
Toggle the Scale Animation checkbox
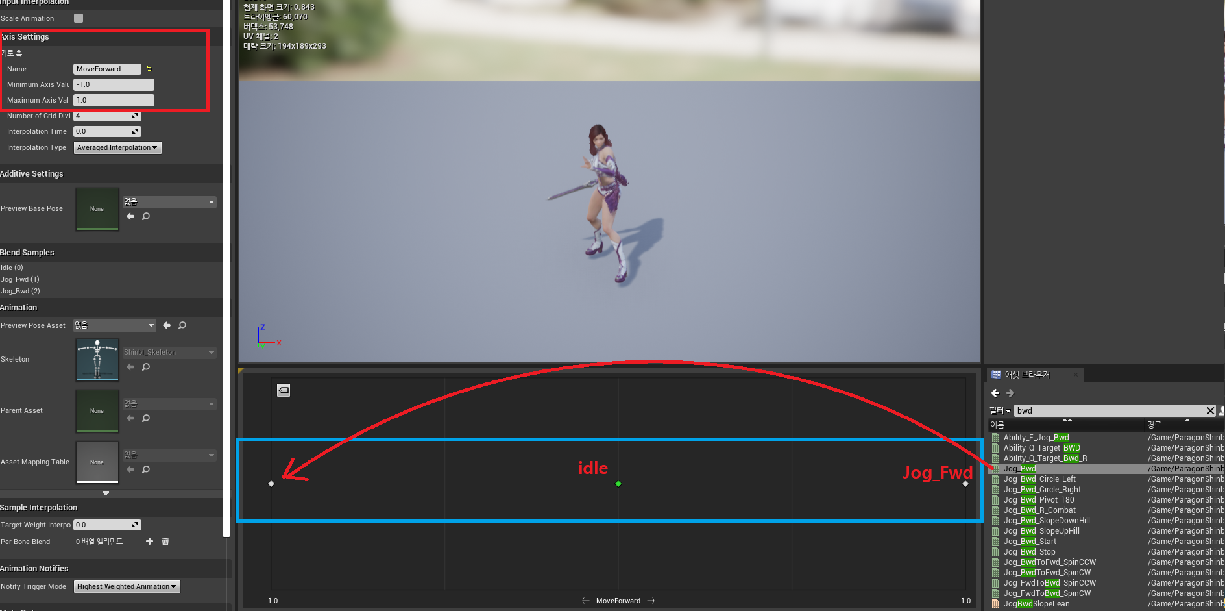[79, 18]
